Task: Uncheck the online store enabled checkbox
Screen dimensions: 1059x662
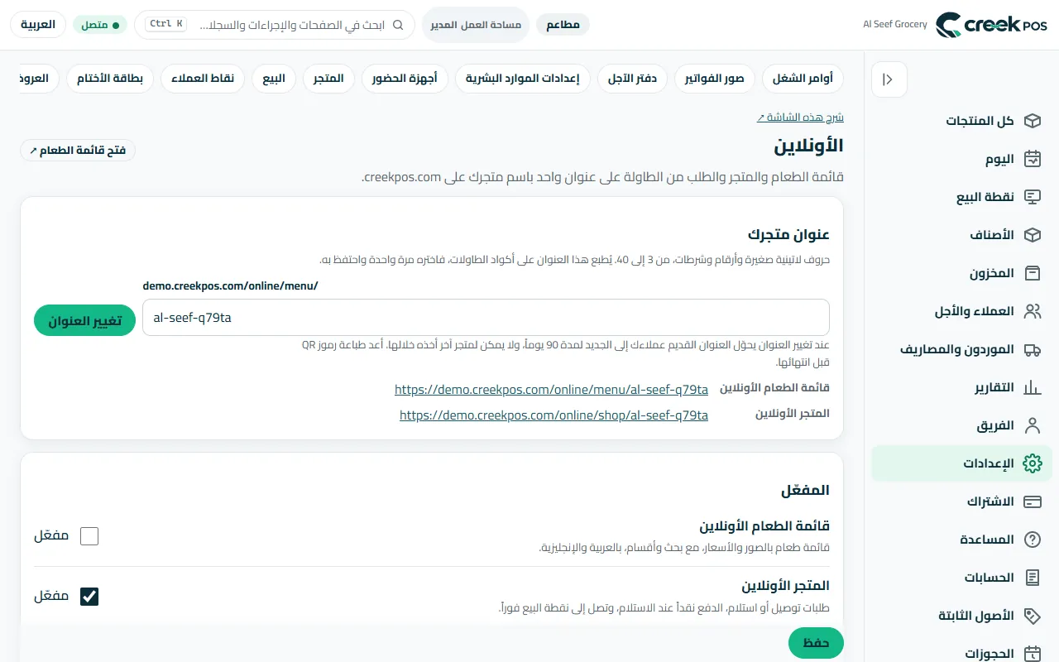Action: point(89,597)
